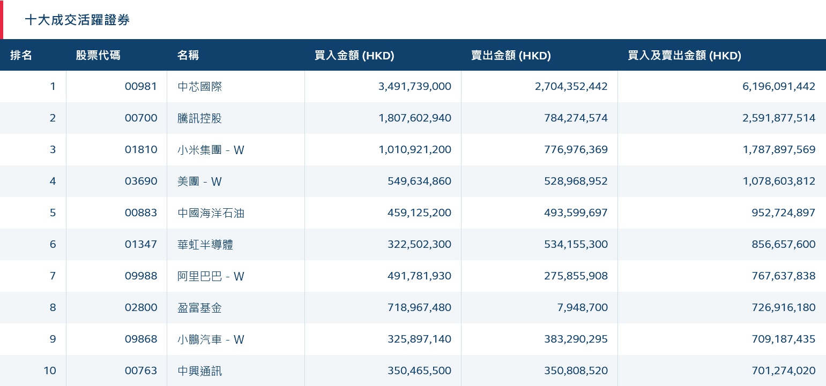Select stock code 02800
The image size is (826, 386).
(141, 307)
